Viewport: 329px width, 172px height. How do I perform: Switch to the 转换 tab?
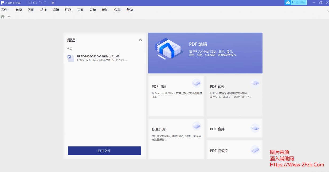click(44, 10)
